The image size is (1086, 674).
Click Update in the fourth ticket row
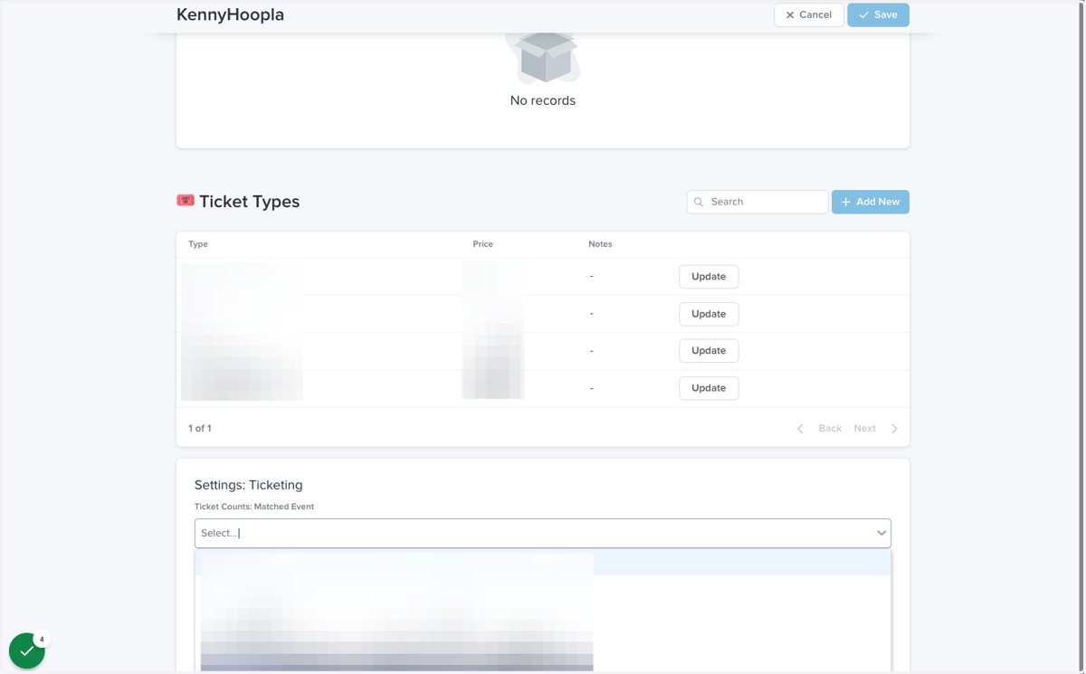pos(709,388)
